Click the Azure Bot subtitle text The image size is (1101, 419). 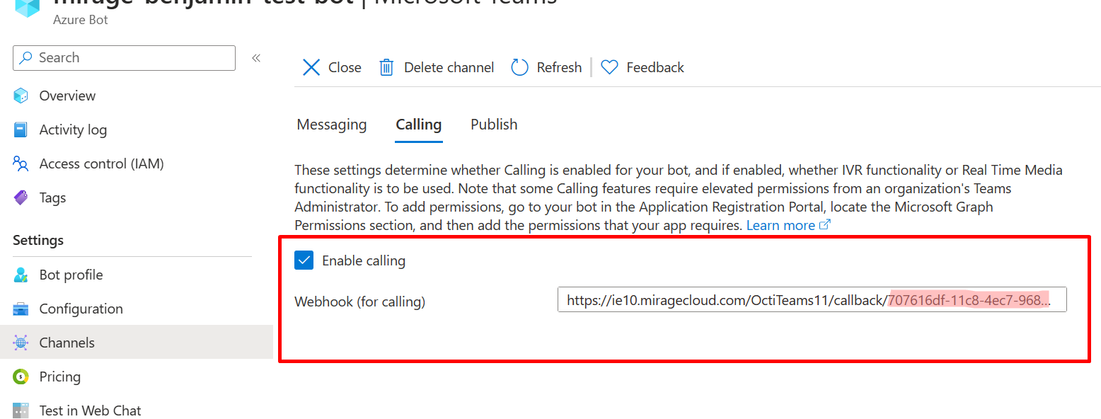[81, 20]
